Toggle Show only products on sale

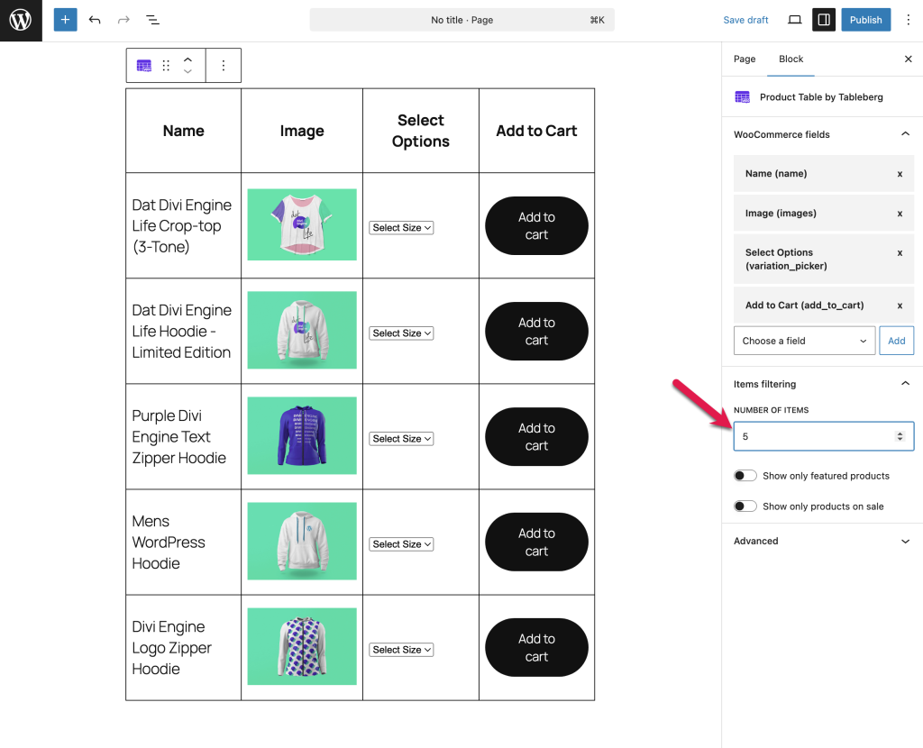coord(745,506)
